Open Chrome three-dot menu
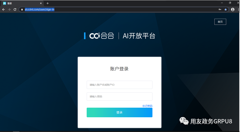Viewport: 240px width, 132px height. click(x=238, y=9)
